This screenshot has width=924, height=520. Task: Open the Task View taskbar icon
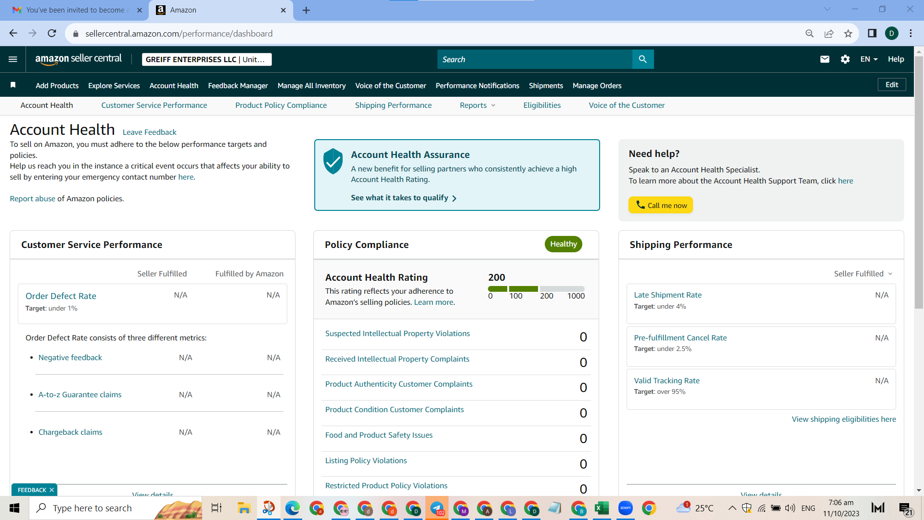[x=217, y=508]
